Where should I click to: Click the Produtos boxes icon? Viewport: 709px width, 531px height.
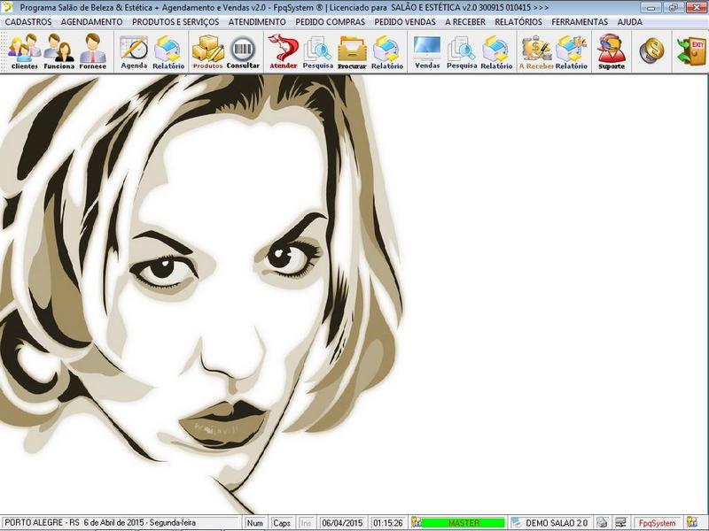pos(207,51)
